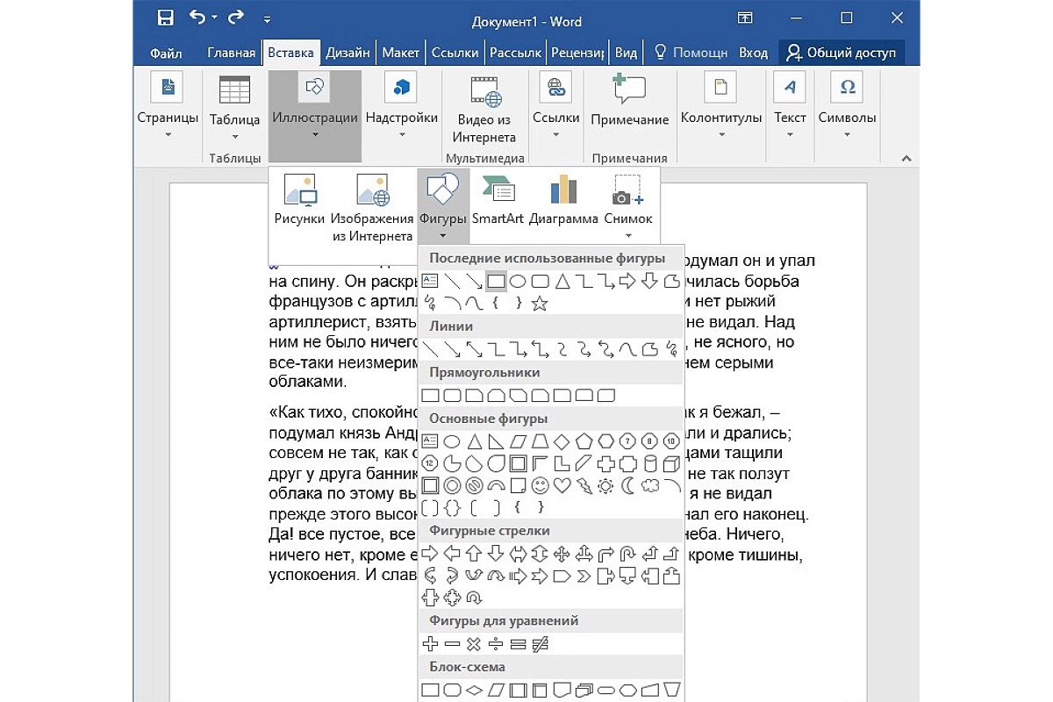The image size is (1053, 702).
Task: Select the selected rectangle in recently used shapes
Action: [496, 281]
